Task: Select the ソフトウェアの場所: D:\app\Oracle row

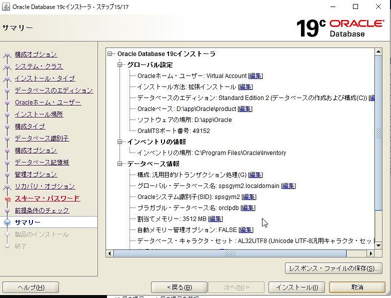Action: click(x=184, y=120)
